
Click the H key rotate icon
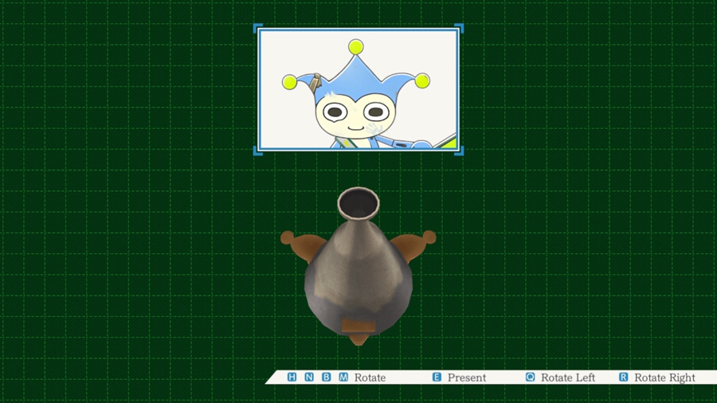[292, 377]
